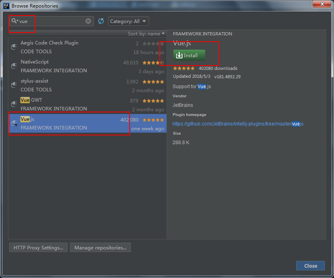Screen dimensions: 334x278
Task: Select Aegis Code Check Plugin row
Action: pyautogui.click(x=87, y=47)
